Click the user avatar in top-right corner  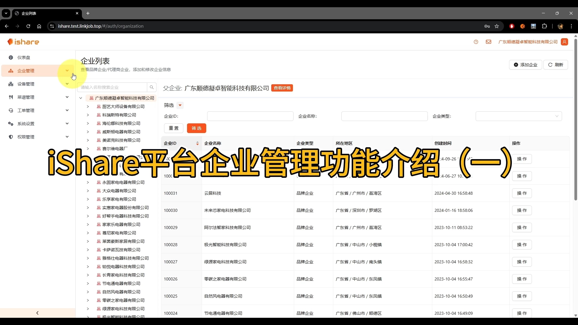(x=565, y=42)
